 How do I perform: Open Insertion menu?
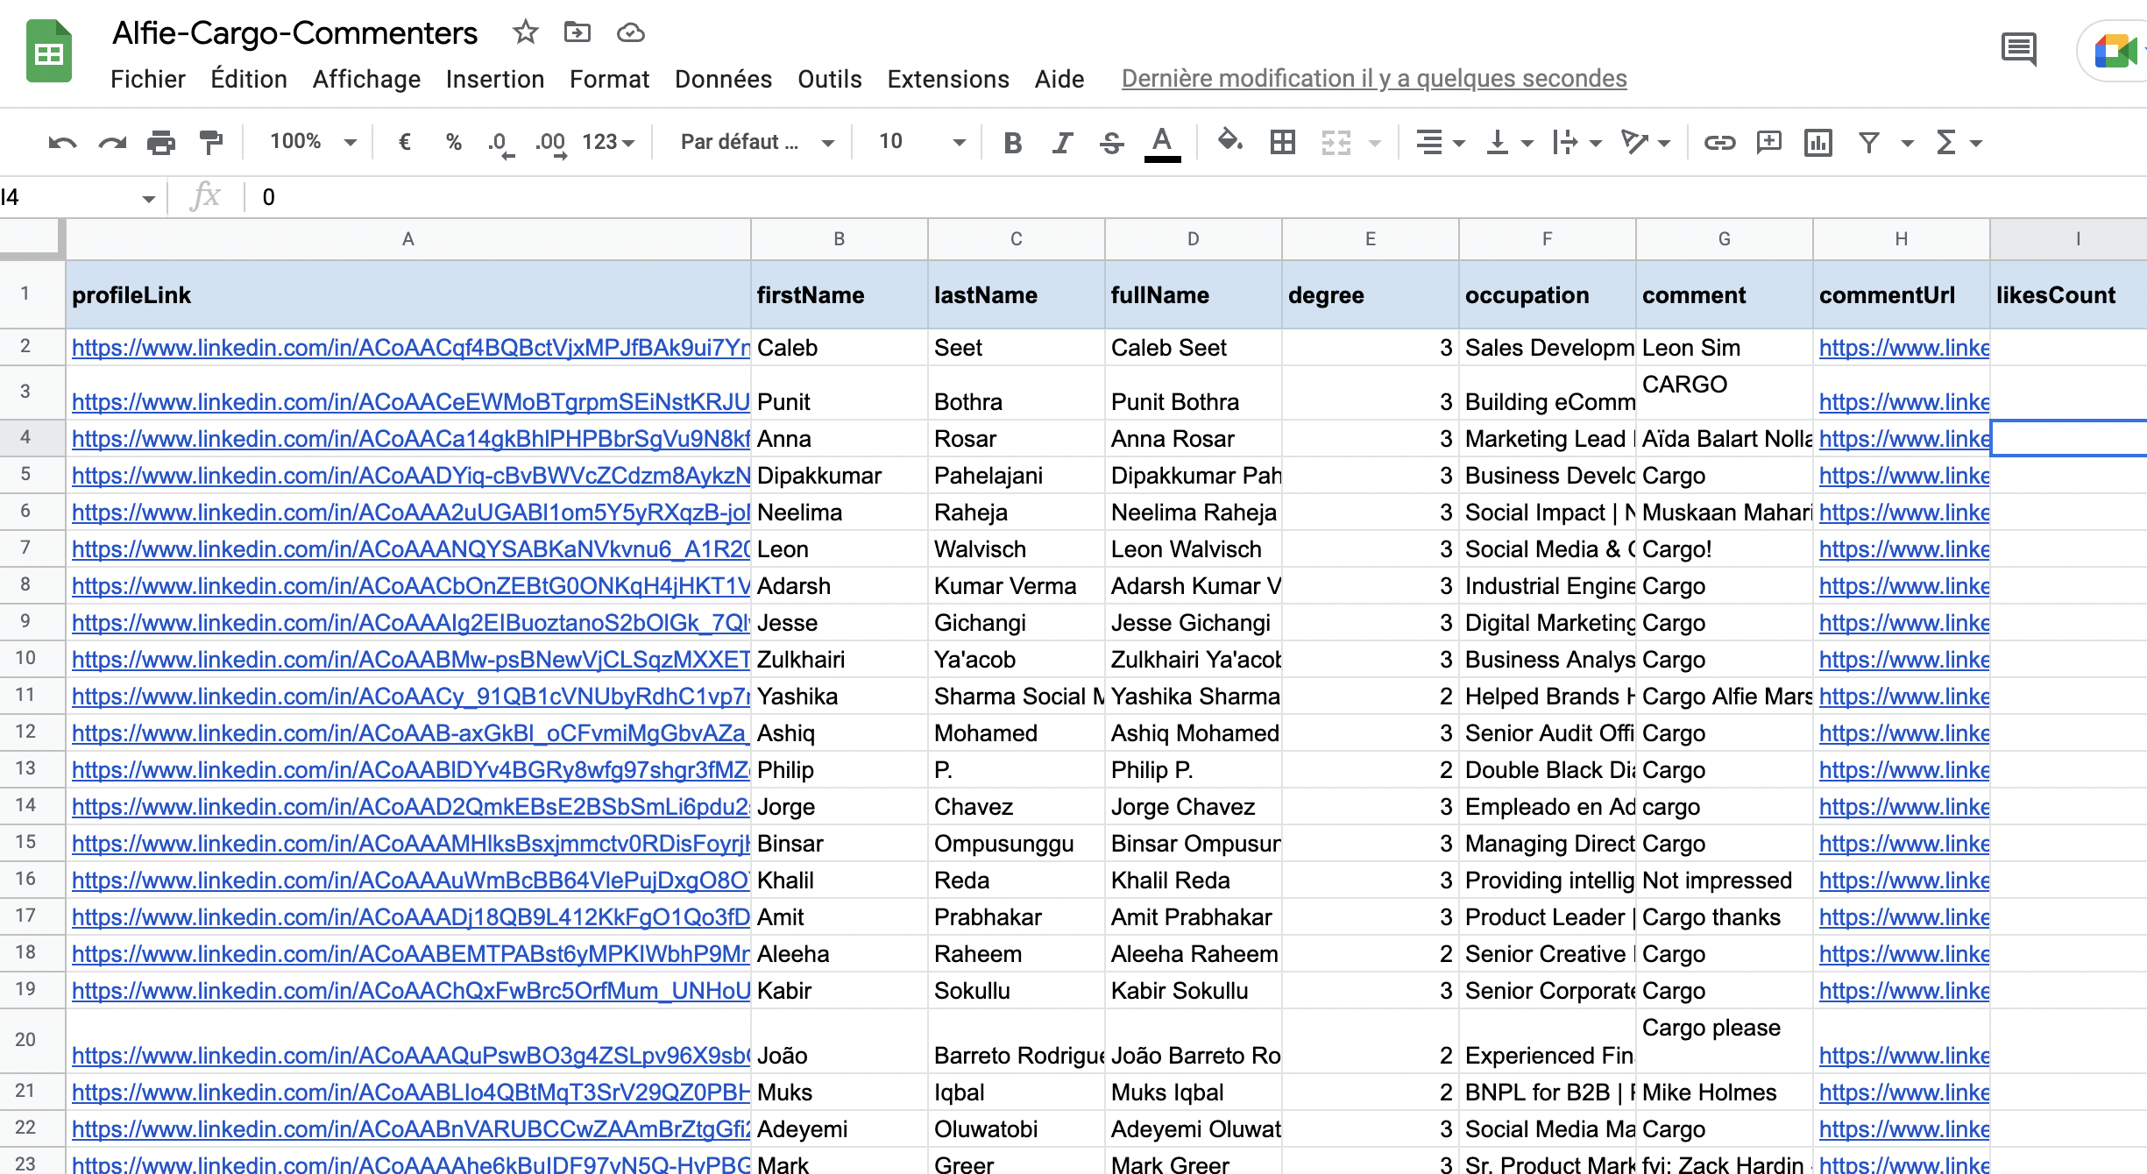[495, 79]
